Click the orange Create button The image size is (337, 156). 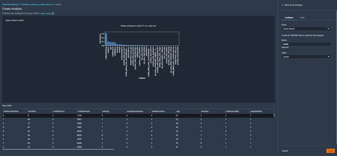(x=330, y=151)
